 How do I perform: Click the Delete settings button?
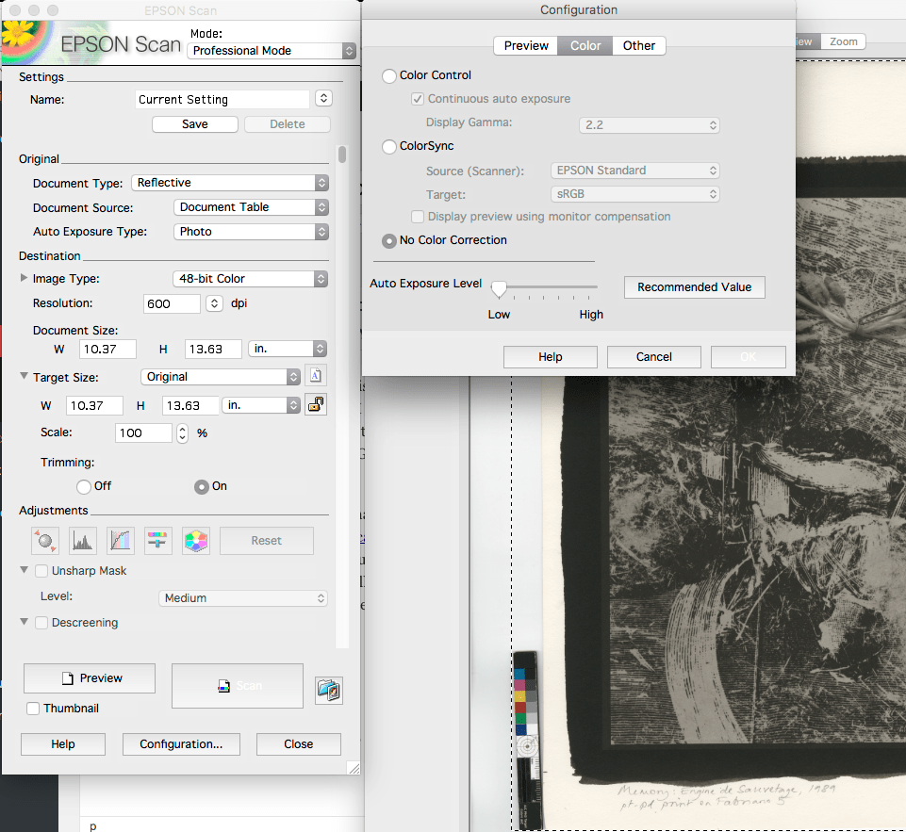288,124
